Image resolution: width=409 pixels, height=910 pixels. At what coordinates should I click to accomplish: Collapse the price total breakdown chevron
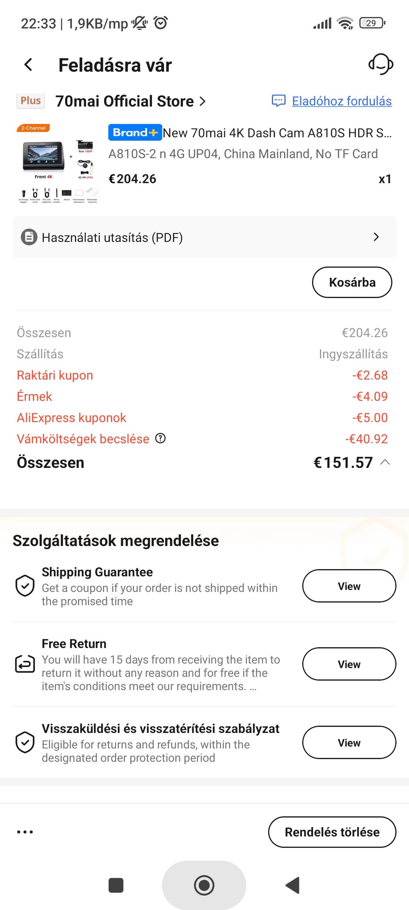(x=385, y=462)
